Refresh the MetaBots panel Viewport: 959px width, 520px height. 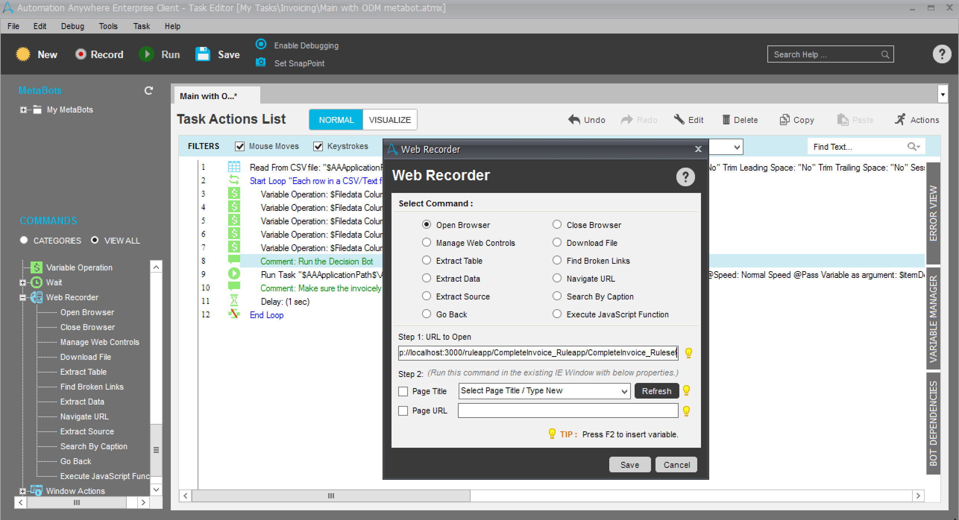pos(148,91)
